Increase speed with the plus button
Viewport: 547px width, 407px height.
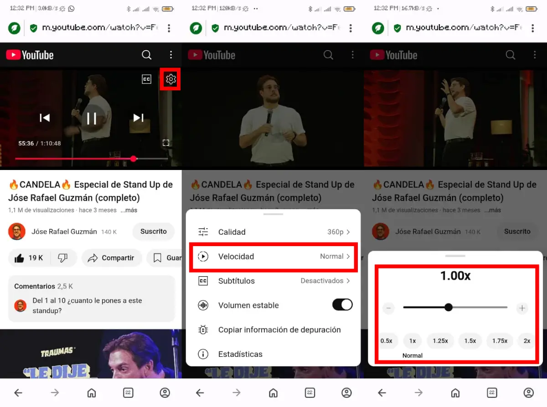522,308
